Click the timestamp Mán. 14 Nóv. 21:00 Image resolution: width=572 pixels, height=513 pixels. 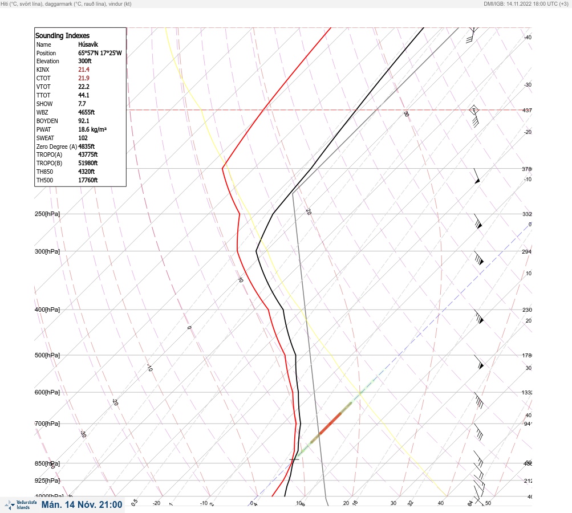(x=82, y=504)
